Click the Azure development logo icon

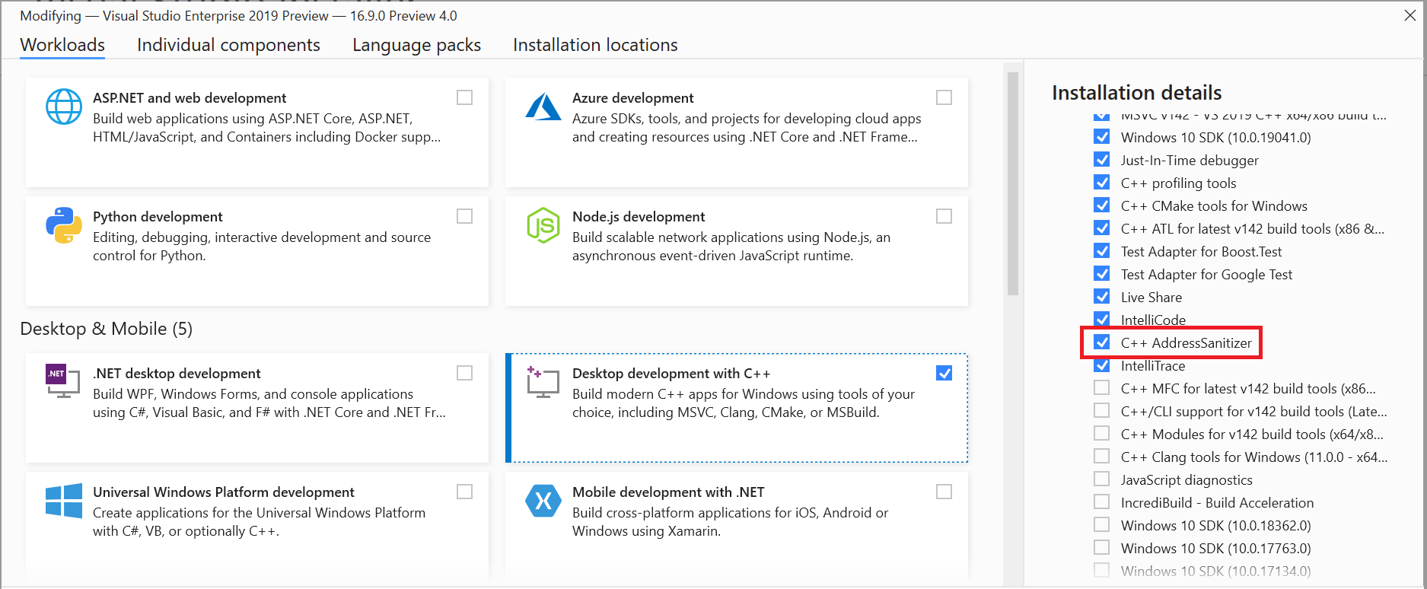pyautogui.click(x=543, y=107)
